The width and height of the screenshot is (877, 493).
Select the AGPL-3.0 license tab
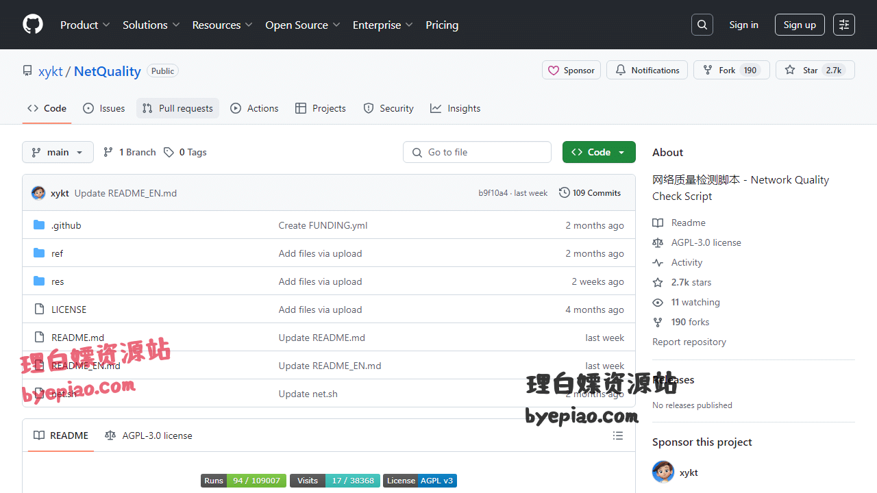149,435
